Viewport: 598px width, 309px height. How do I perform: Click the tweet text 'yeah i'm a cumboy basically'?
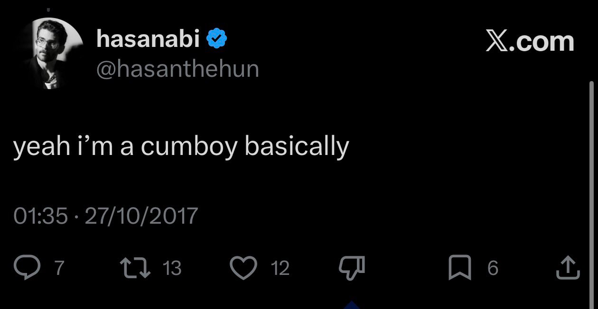click(x=181, y=147)
